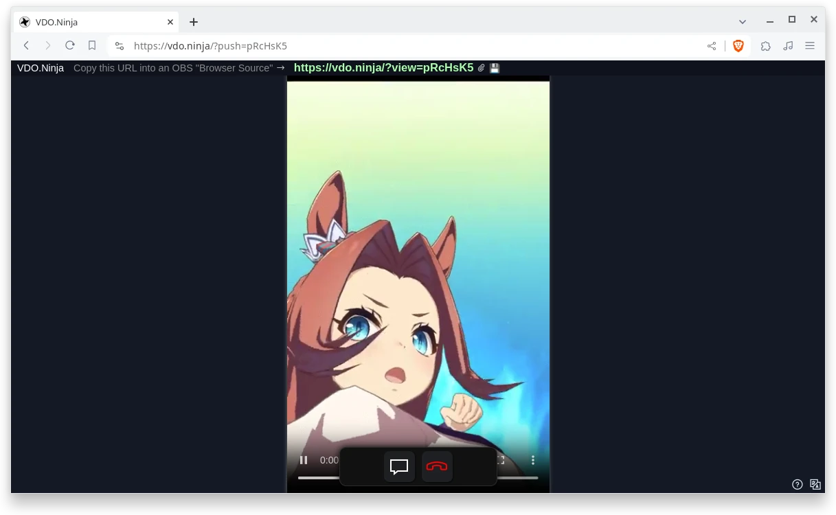Open the extensions puzzle icon
This screenshot has height=515, width=836.
pyautogui.click(x=766, y=46)
